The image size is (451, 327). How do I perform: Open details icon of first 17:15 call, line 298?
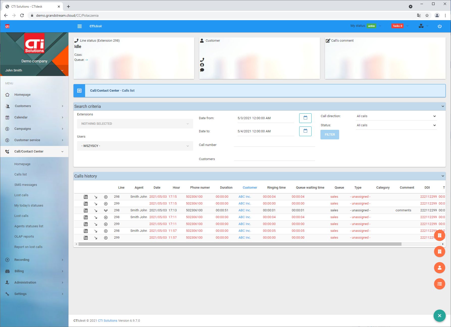[86, 197]
